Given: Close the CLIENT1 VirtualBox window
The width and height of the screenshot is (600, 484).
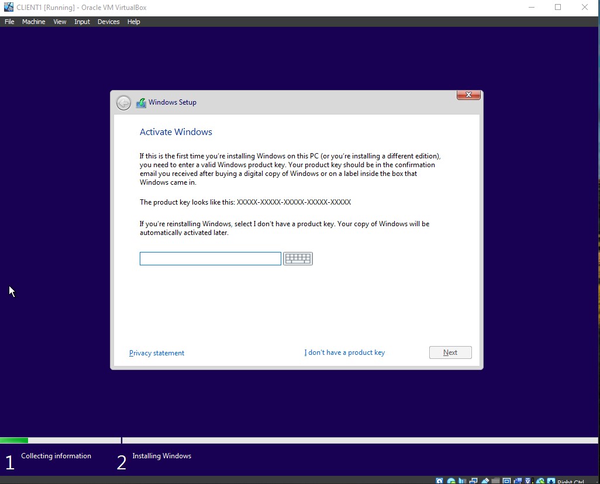Looking at the screenshot, I should pos(585,7).
